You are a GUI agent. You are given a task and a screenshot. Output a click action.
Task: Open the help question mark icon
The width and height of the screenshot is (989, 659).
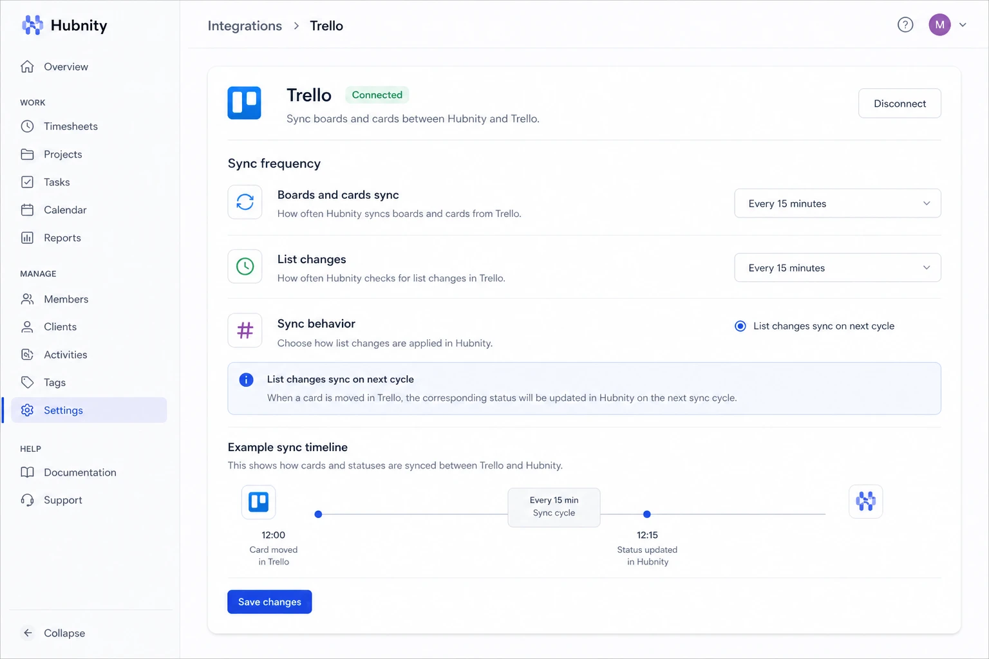[x=905, y=25]
